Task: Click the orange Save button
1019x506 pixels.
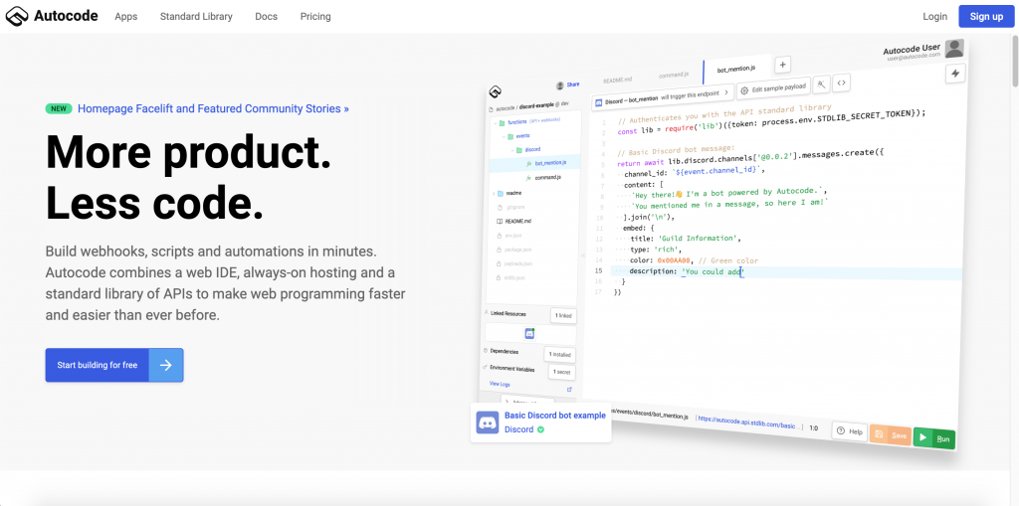Action: coord(891,435)
